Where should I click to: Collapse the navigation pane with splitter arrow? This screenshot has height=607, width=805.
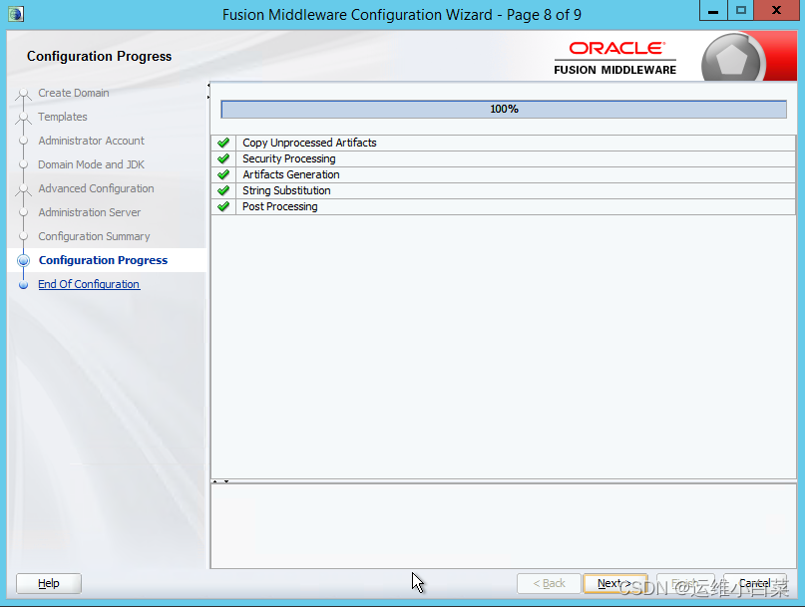(x=208, y=85)
